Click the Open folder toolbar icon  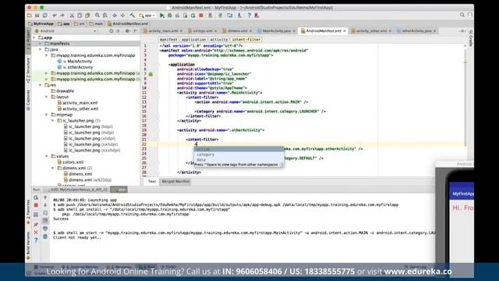click(30, 16)
